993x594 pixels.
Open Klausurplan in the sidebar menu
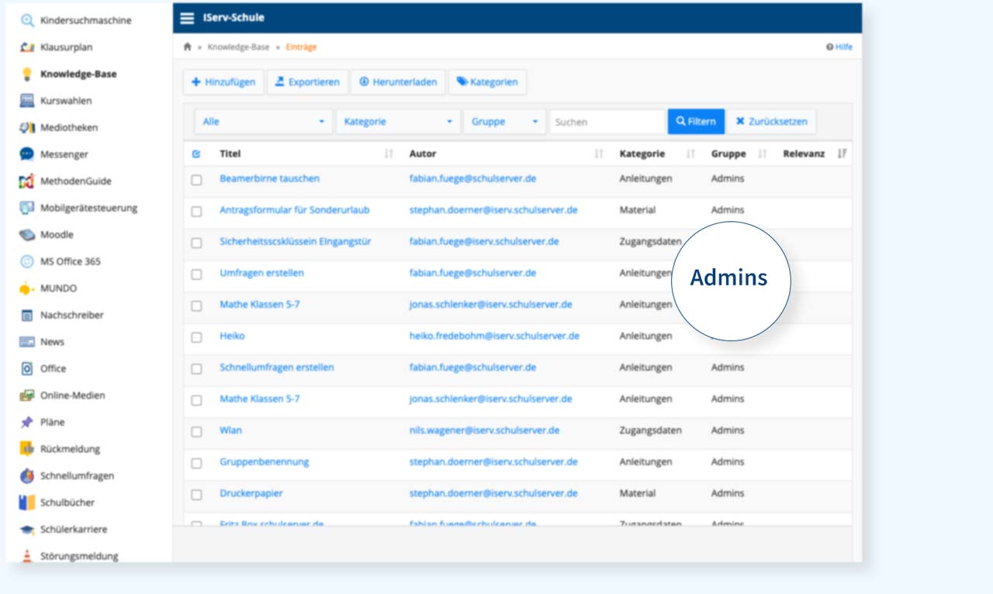(x=66, y=47)
